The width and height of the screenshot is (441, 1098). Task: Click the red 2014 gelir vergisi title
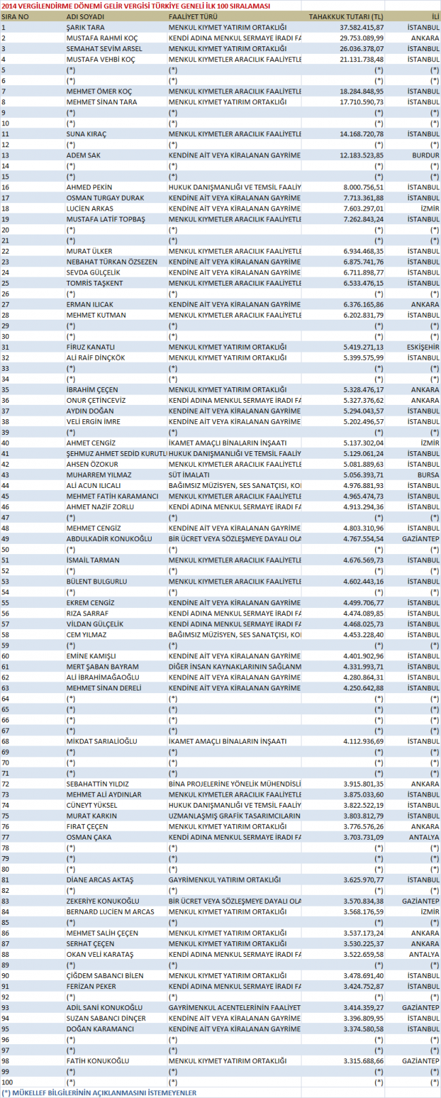(x=135, y=5)
